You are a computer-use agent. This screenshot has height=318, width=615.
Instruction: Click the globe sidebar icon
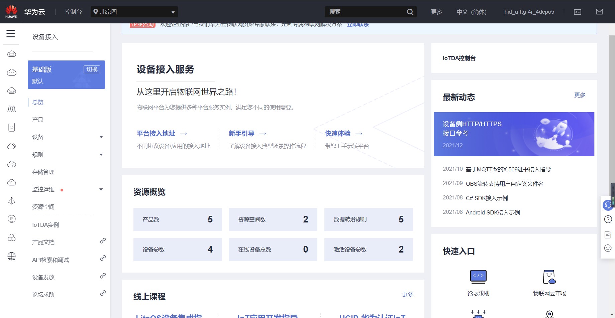point(12,256)
